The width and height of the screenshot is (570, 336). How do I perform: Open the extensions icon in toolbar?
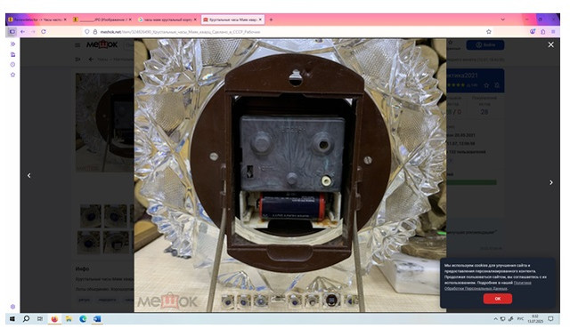pos(542,32)
